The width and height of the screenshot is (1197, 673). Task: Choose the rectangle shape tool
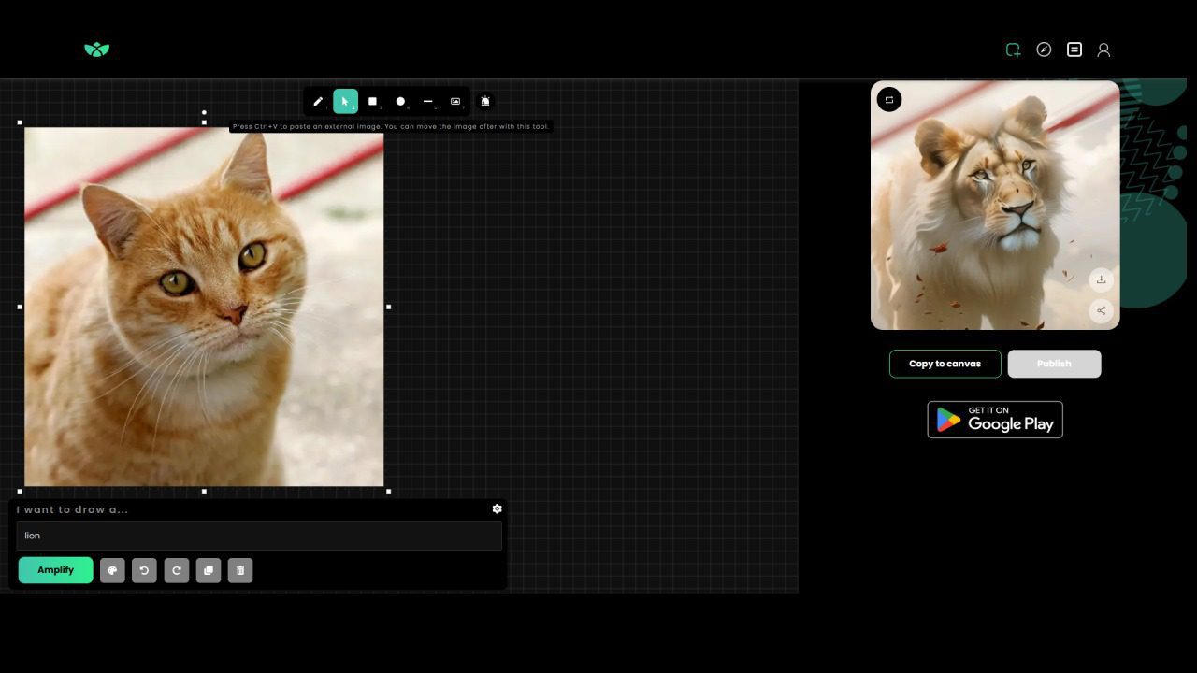372,101
